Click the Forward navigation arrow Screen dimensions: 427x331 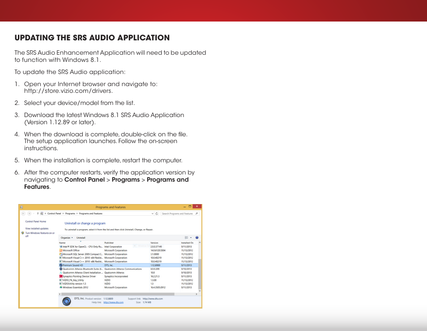tap(30, 213)
